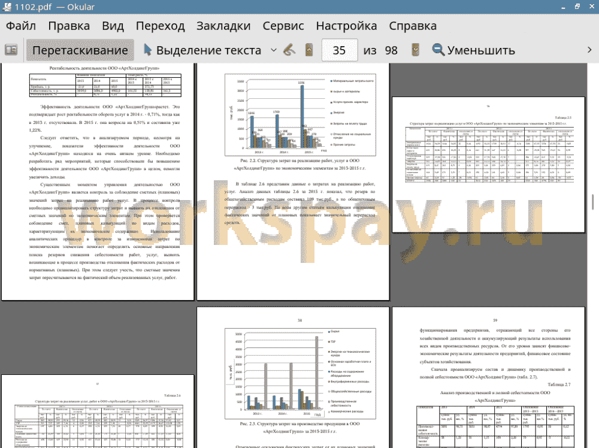Toggle the sidebar panel icon

coord(11,50)
